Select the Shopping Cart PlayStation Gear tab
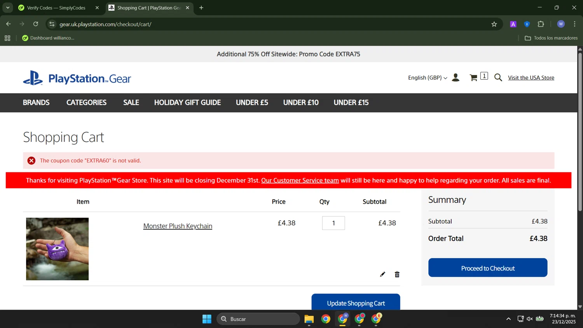 coord(149,8)
